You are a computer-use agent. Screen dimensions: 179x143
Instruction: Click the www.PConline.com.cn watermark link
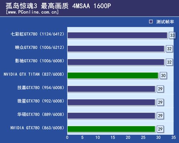(x=33, y=12)
